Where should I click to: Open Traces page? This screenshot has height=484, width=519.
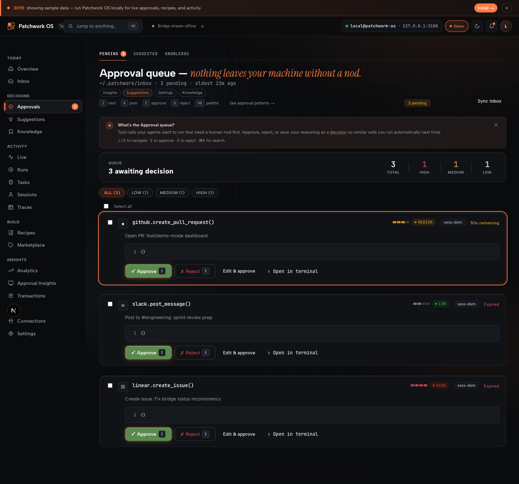point(43,207)
